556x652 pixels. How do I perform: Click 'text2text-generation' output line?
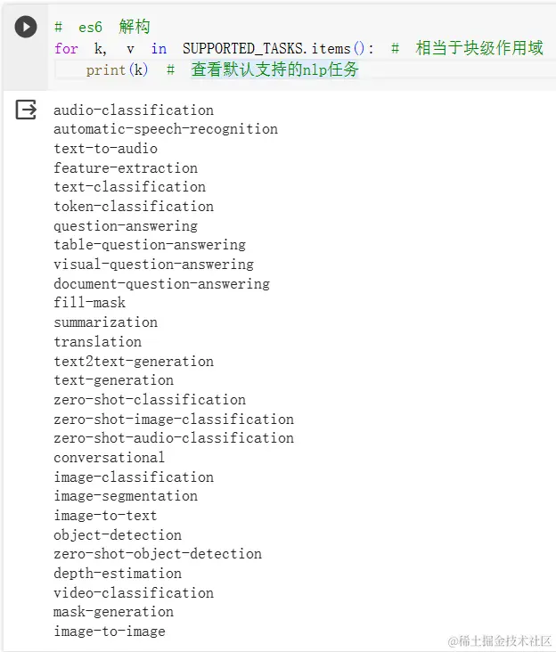pyautogui.click(x=134, y=362)
